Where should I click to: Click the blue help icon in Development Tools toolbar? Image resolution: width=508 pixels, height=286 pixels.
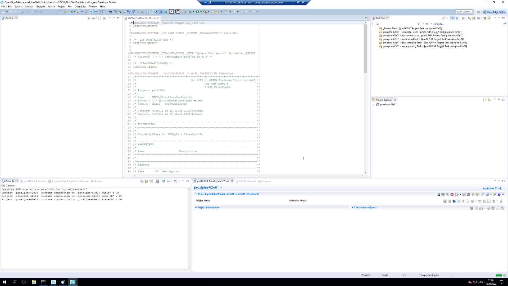[499, 195]
